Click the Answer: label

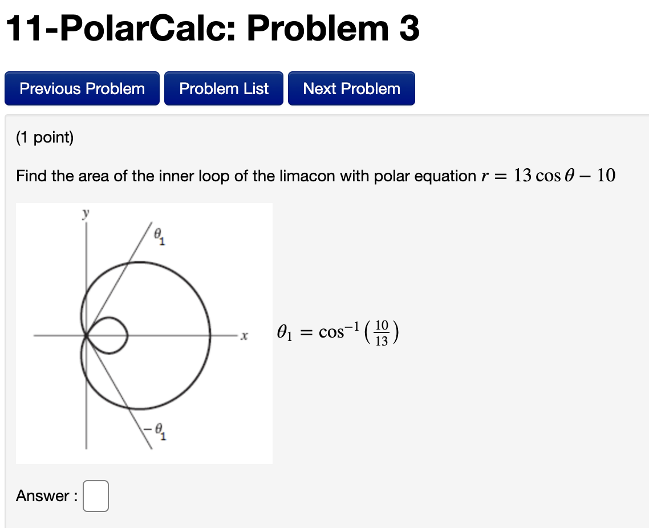tap(47, 495)
